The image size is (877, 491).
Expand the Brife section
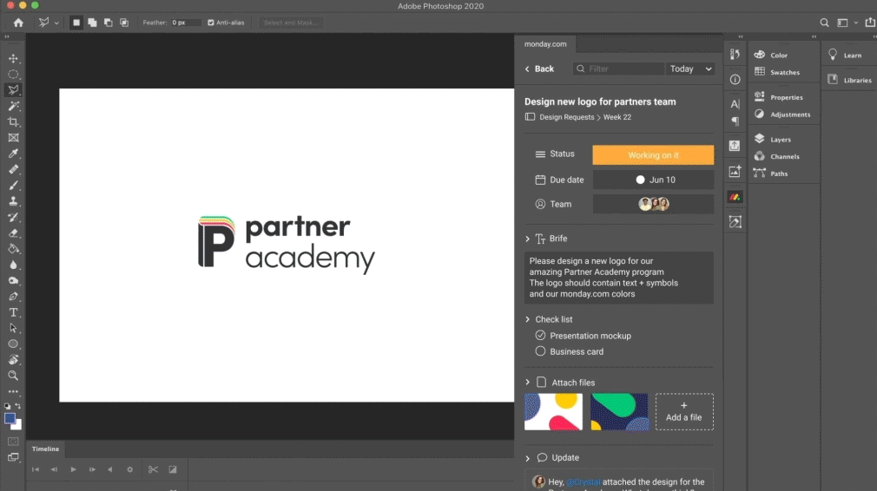pyautogui.click(x=527, y=239)
